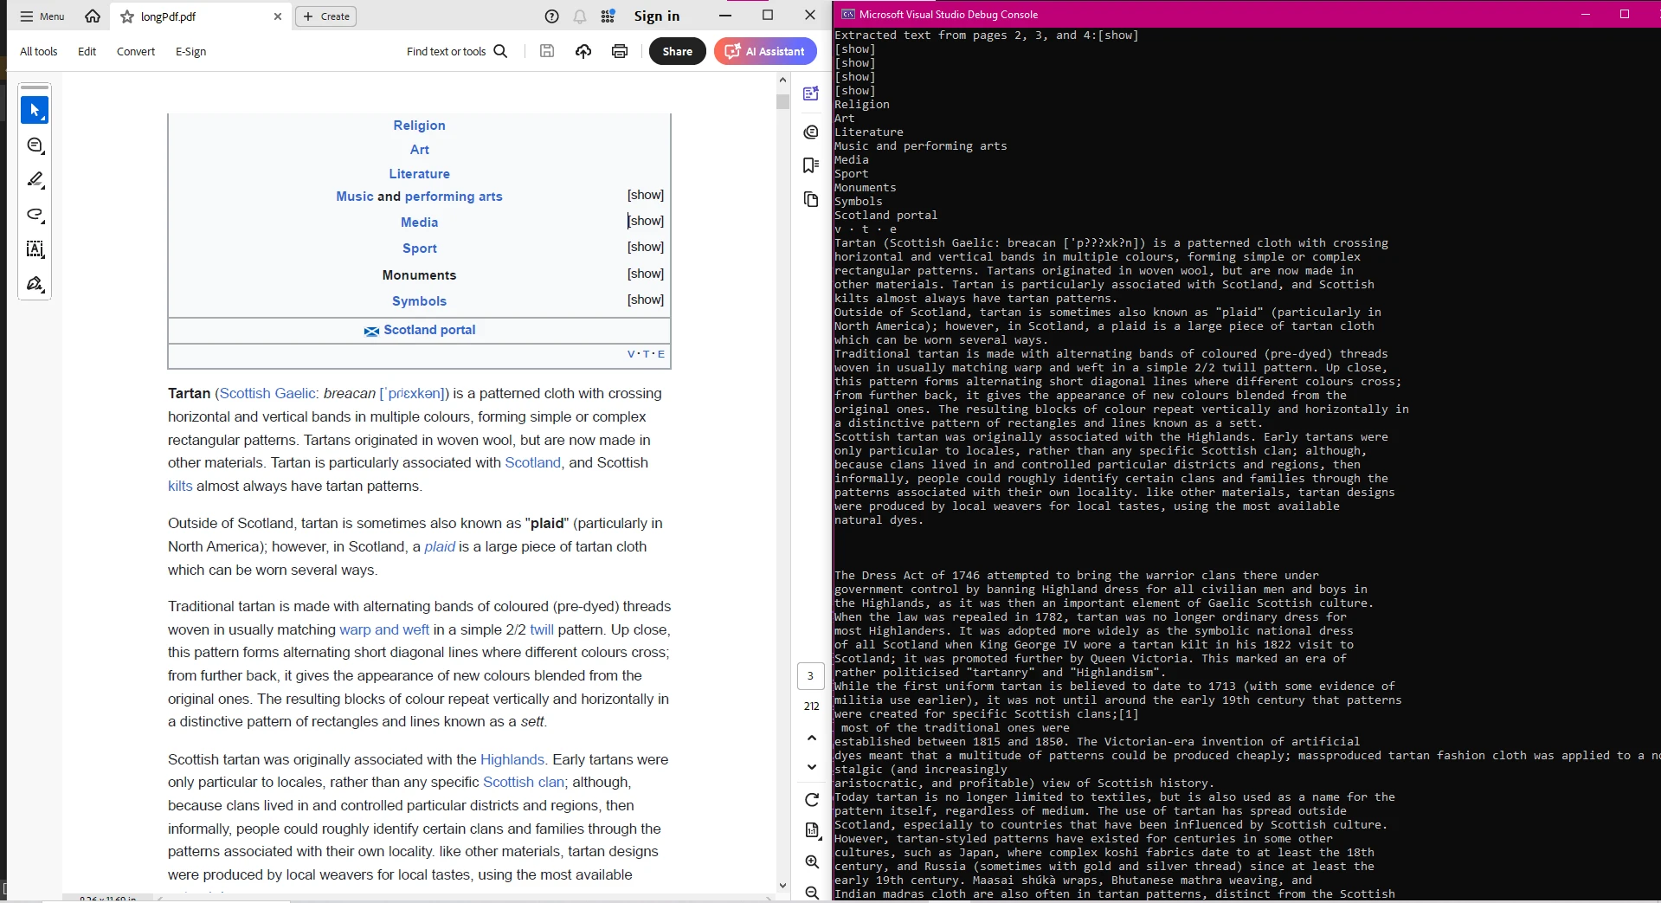Open the bookmarks panel on the right rail
The height and width of the screenshot is (903, 1661).
click(x=810, y=165)
